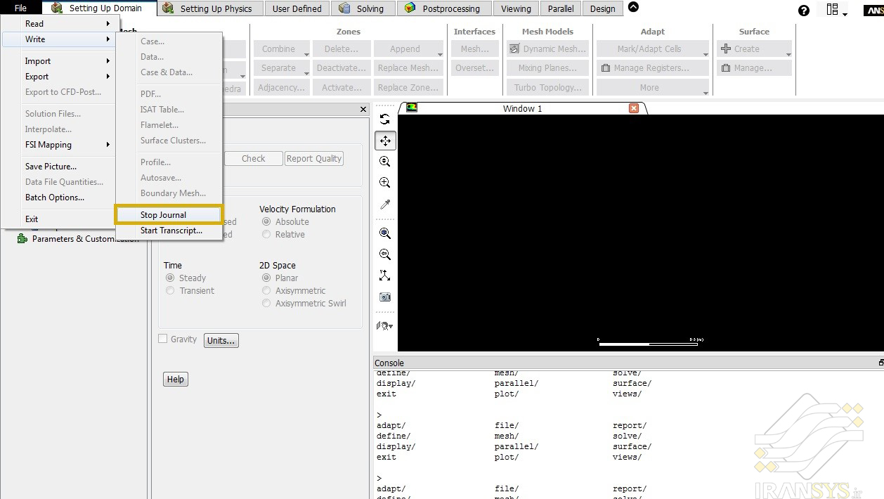Open the User Defined tab
884x499 pixels.
pyautogui.click(x=297, y=8)
